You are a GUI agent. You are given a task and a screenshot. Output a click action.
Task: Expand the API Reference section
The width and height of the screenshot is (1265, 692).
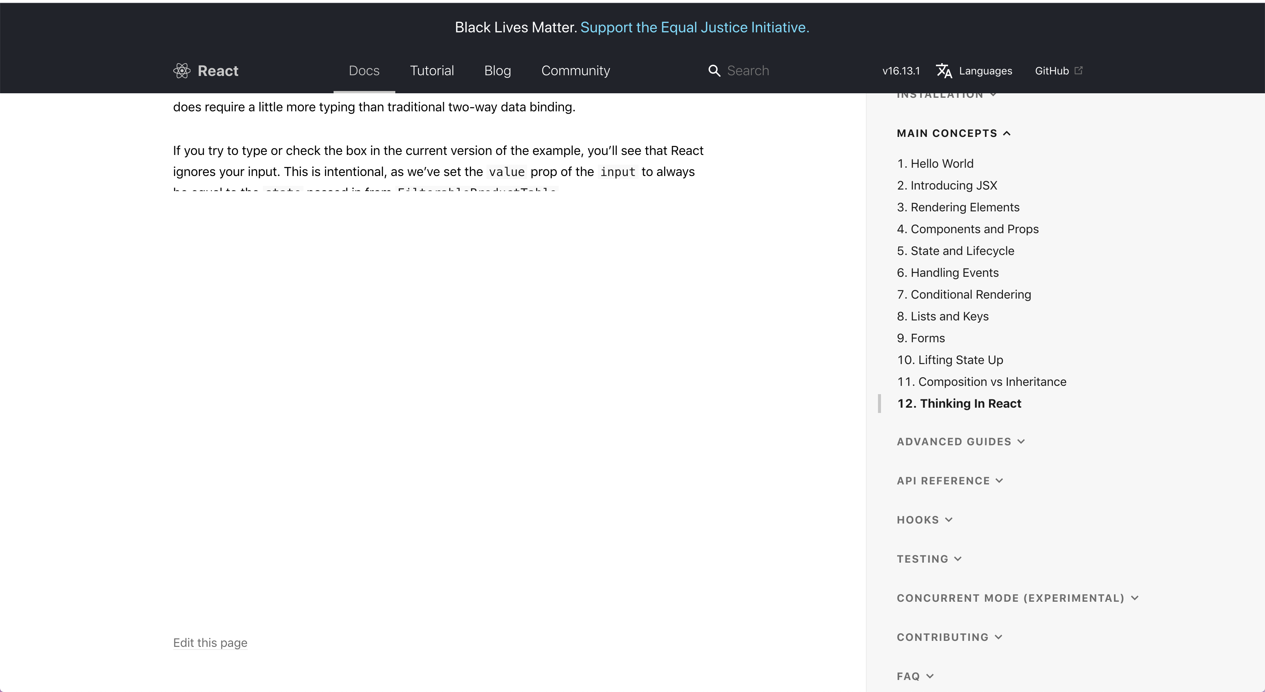coord(950,481)
